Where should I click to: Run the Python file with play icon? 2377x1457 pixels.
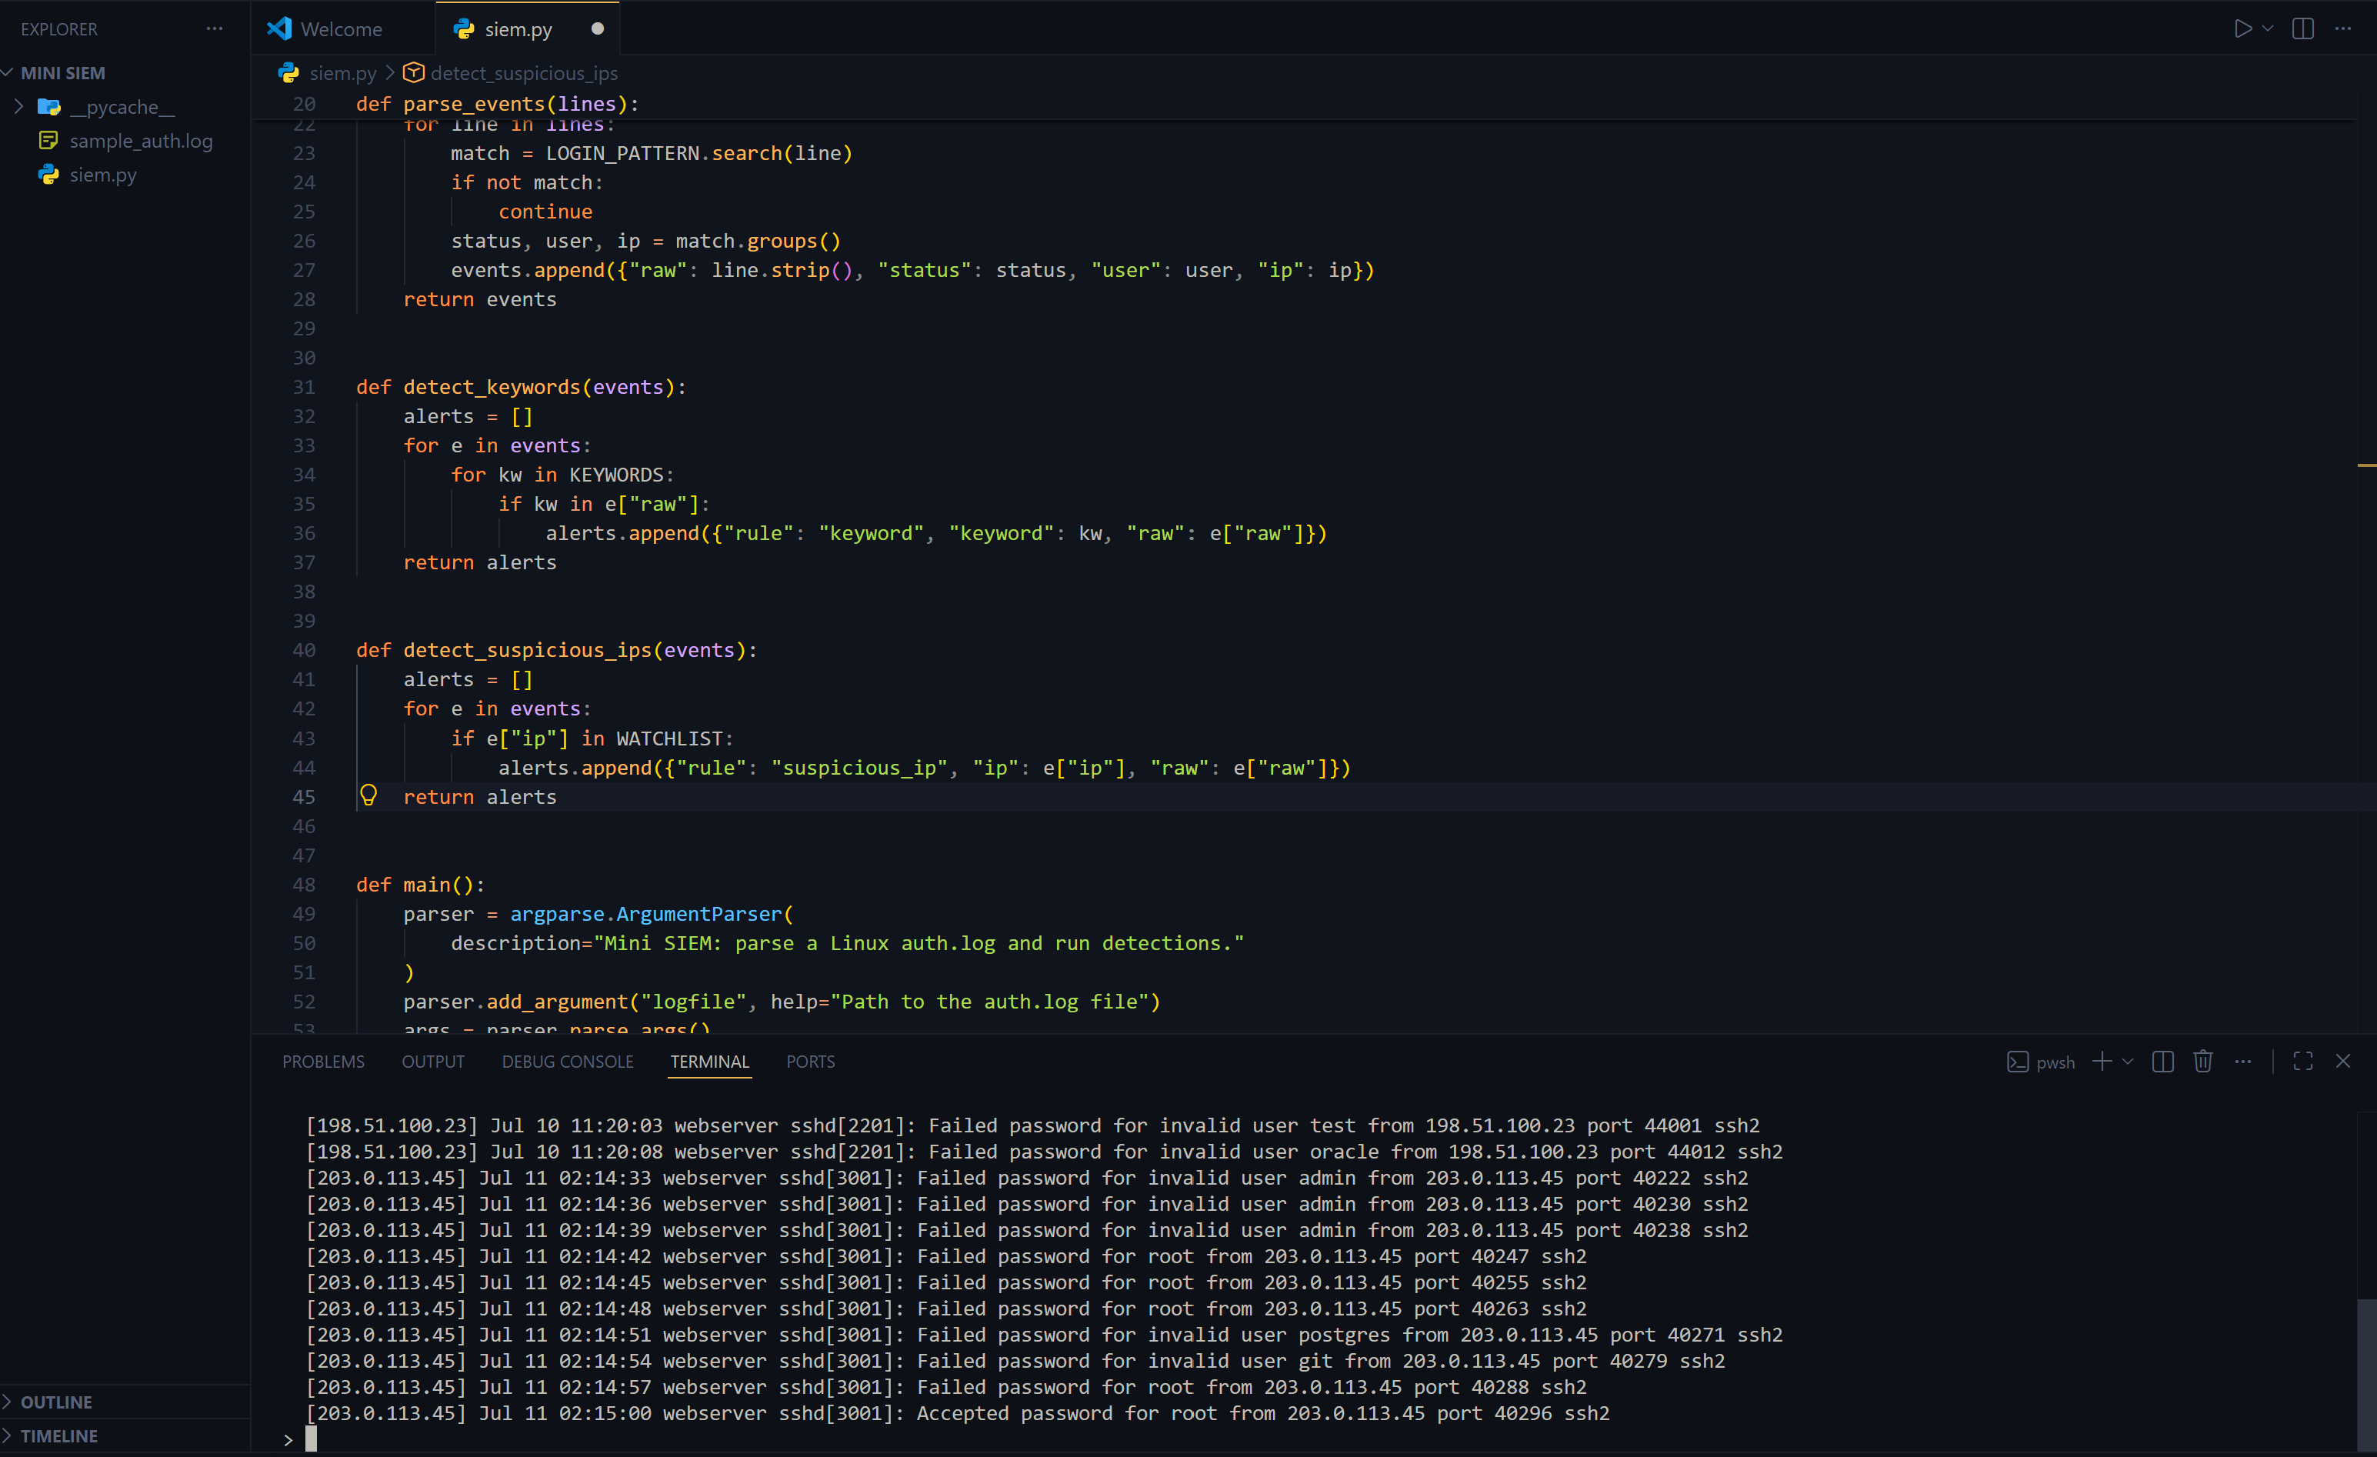(x=2242, y=29)
